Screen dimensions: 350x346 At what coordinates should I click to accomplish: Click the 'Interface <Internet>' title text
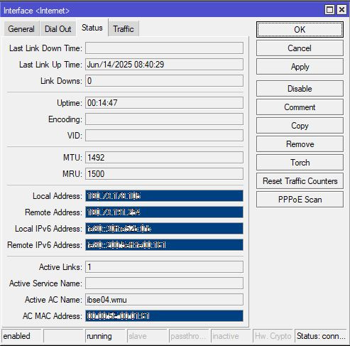[x=36, y=11]
